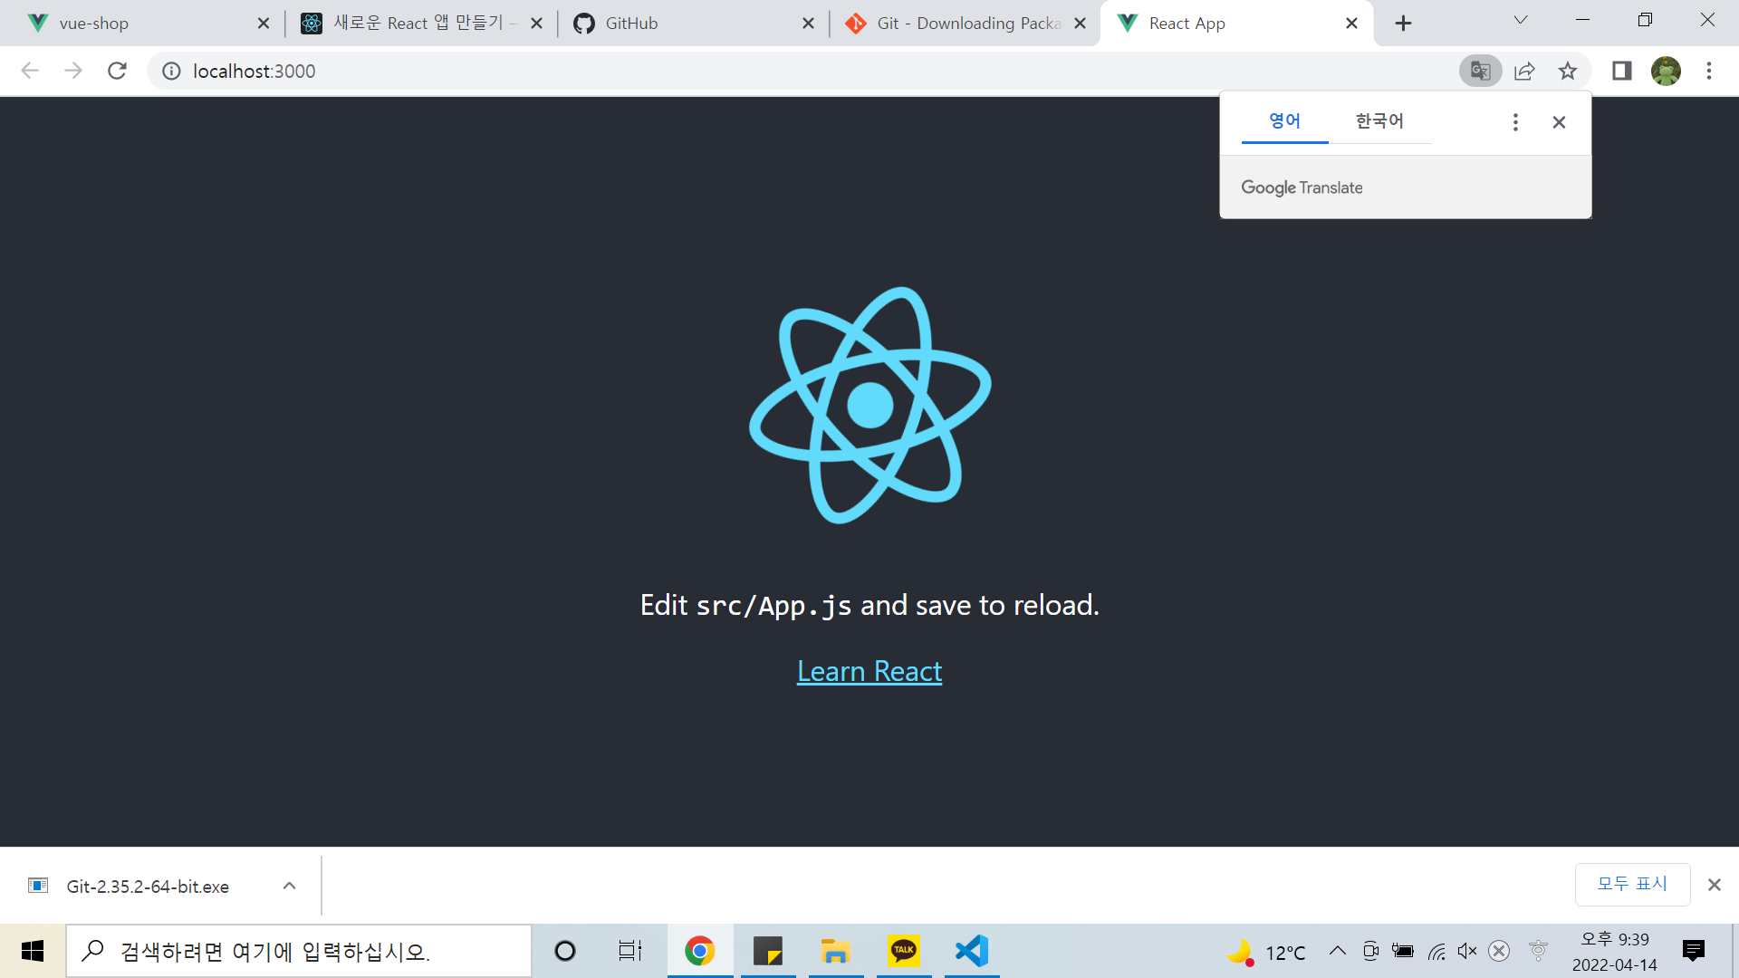Close the Google Translate popup
This screenshot has width=1739, height=978.
pyautogui.click(x=1559, y=122)
